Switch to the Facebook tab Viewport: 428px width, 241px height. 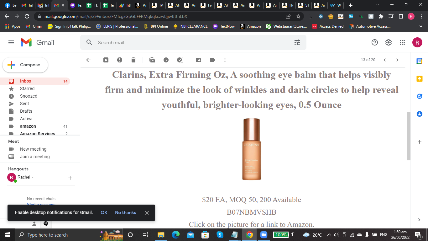click(10, 5)
